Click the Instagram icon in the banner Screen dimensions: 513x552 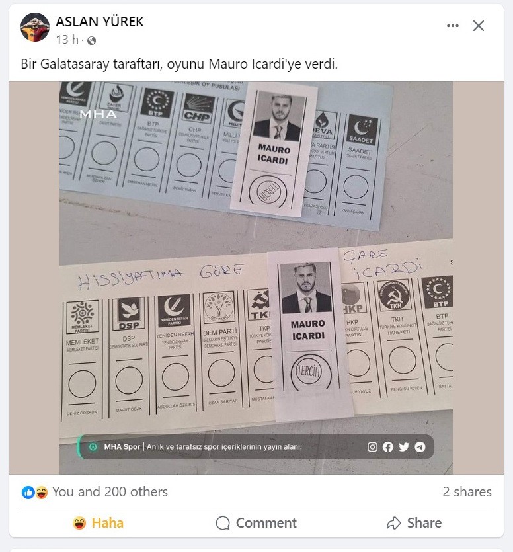point(372,447)
